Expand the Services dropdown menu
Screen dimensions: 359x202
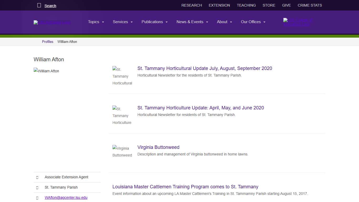click(122, 22)
